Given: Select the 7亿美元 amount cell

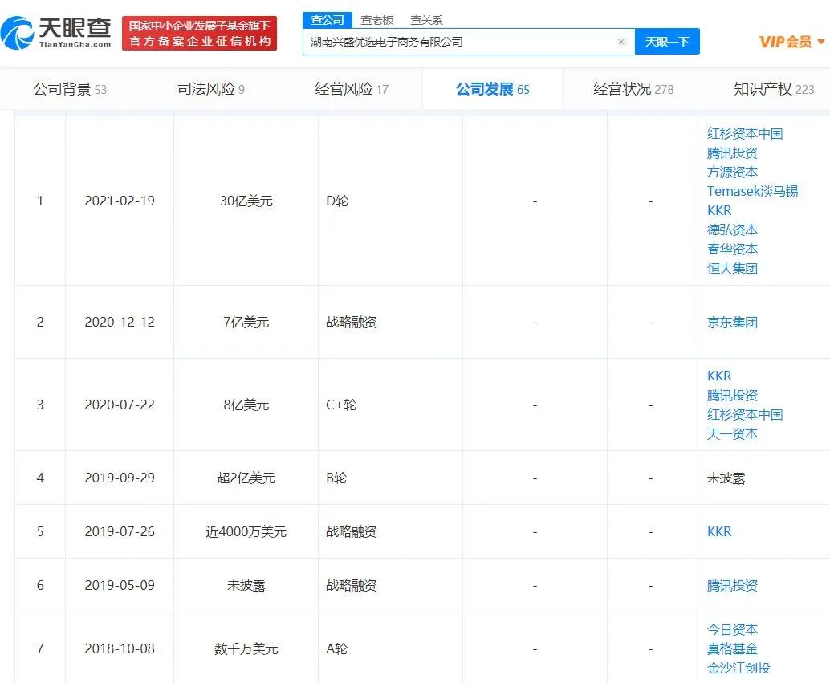Looking at the screenshot, I should coord(246,323).
